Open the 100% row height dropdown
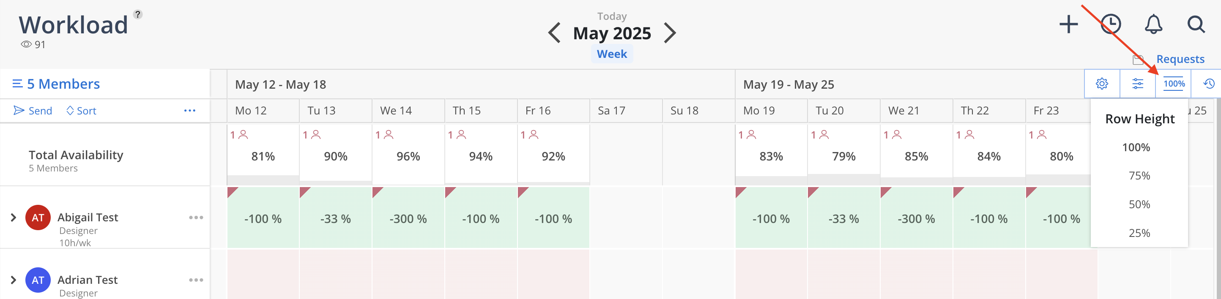1221x299 pixels. click(1174, 84)
